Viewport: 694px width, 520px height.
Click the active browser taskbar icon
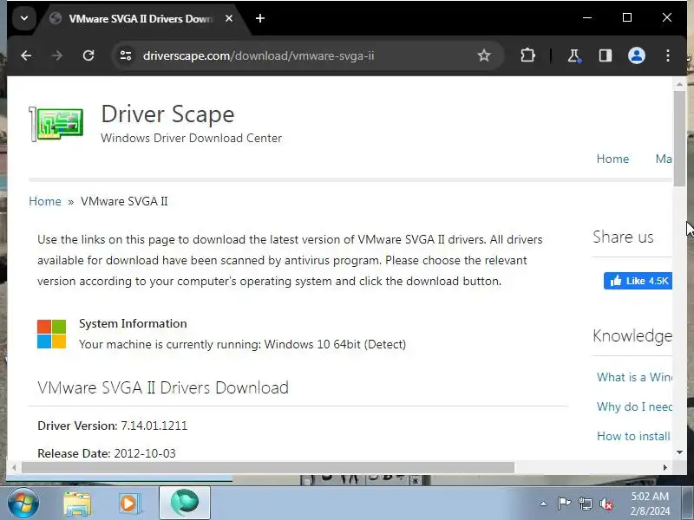185,503
